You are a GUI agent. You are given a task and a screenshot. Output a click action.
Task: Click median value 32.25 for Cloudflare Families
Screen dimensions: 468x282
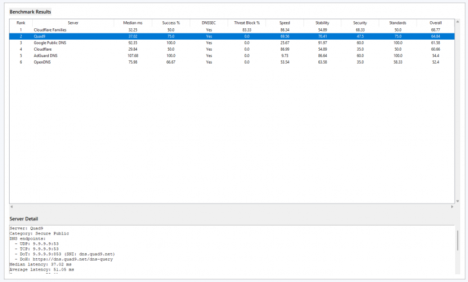click(x=133, y=30)
